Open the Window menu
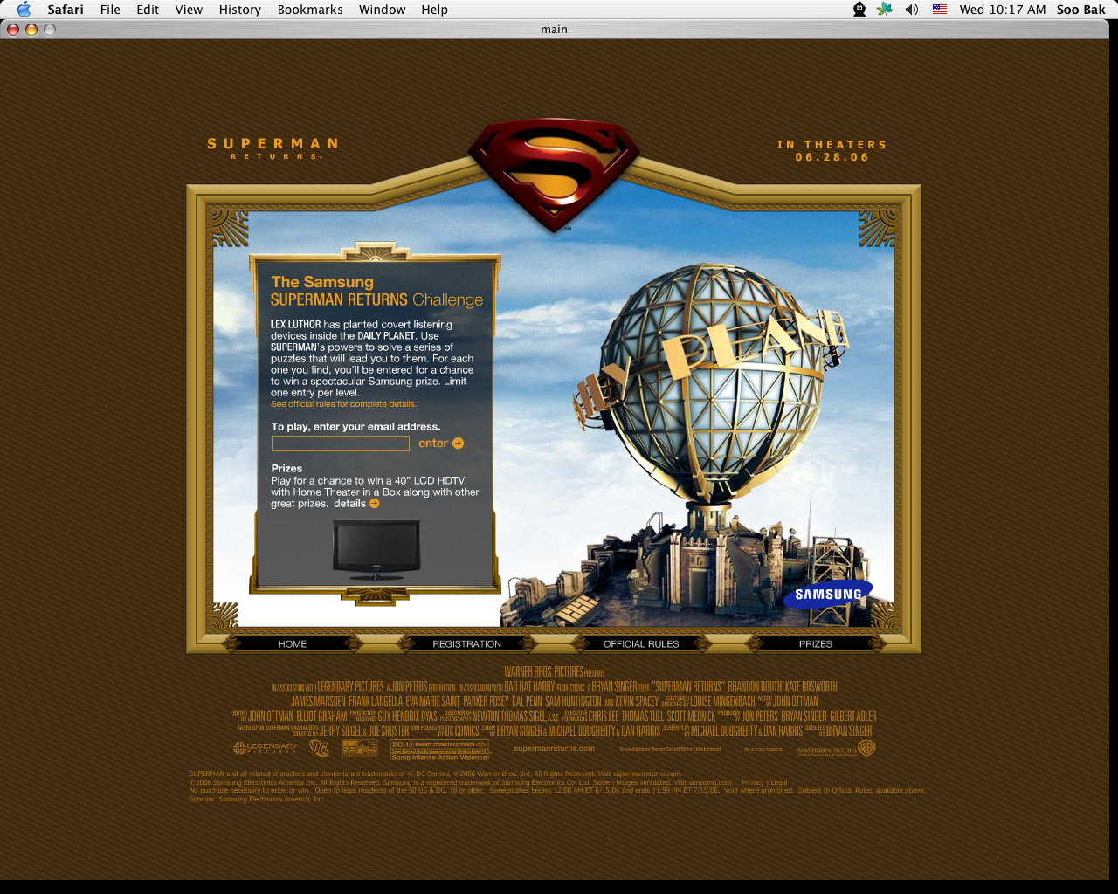The height and width of the screenshot is (894, 1118). click(x=382, y=10)
